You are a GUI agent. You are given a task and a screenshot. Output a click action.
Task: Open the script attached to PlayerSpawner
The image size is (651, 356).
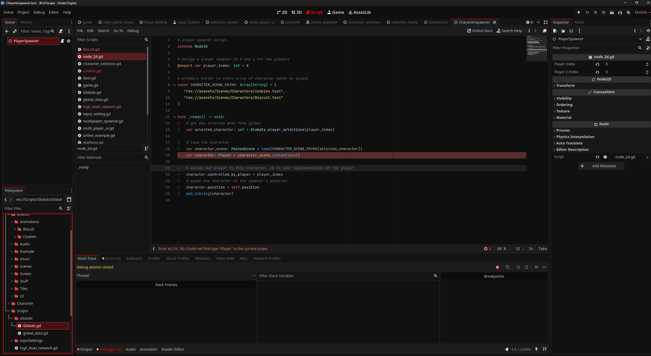[62, 41]
